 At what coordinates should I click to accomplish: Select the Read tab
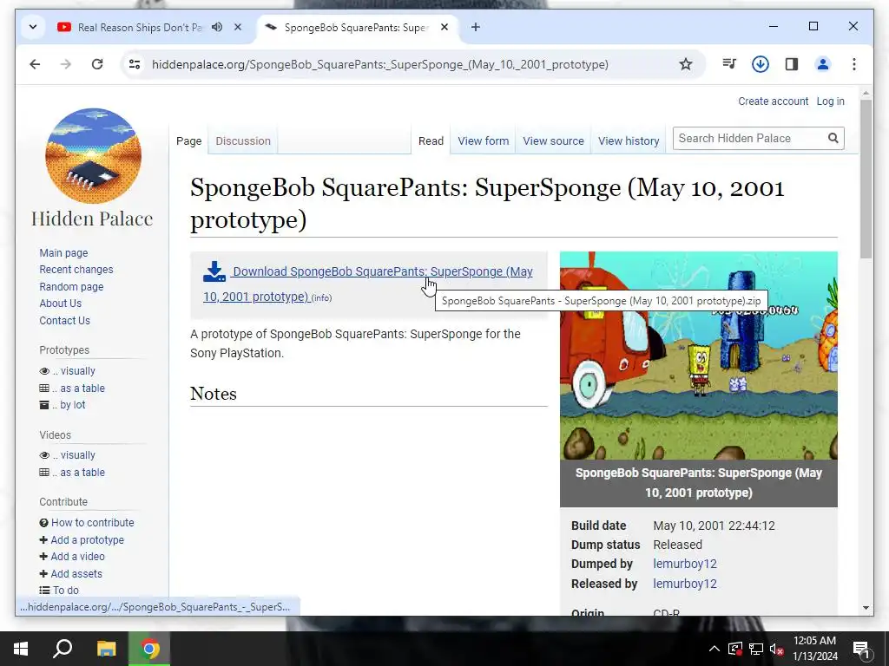tap(431, 141)
